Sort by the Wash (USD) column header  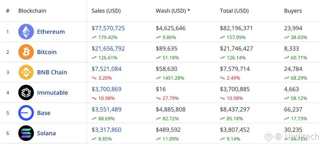(x=173, y=11)
